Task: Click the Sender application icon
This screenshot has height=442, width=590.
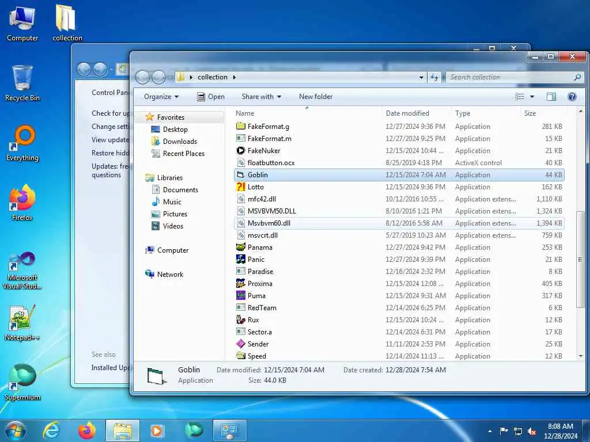Action: 240,344
